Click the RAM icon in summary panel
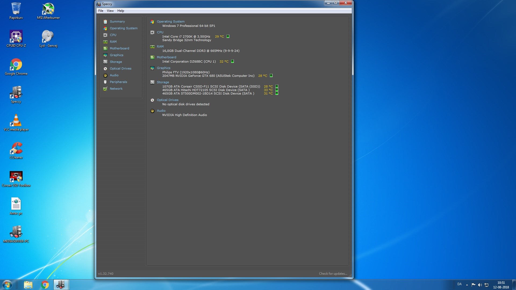The height and width of the screenshot is (290, 516). (x=152, y=47)
